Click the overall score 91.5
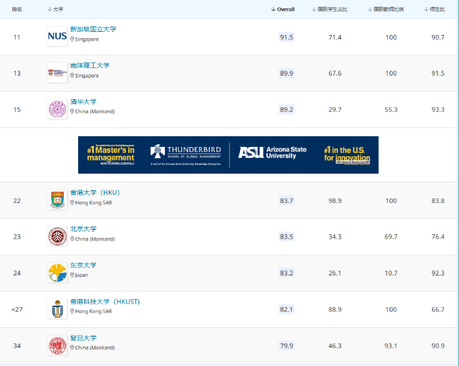Image resolution: width=459 pixels, height=366 pixels. point(286,37)
